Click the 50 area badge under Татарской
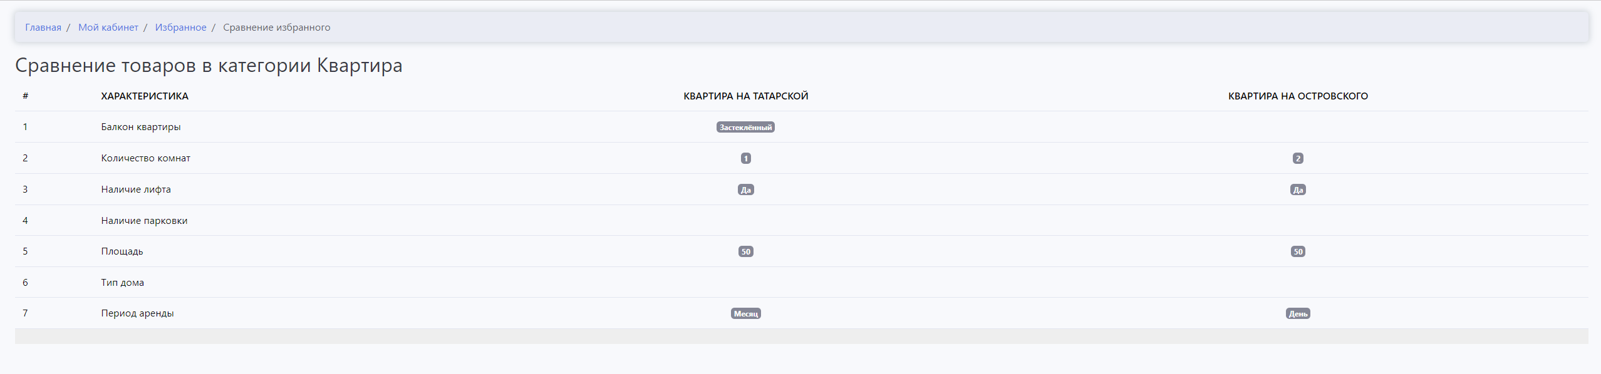The width and height of the screenshot is (1601, 374). pyautogui.click(x=745, y=252)
